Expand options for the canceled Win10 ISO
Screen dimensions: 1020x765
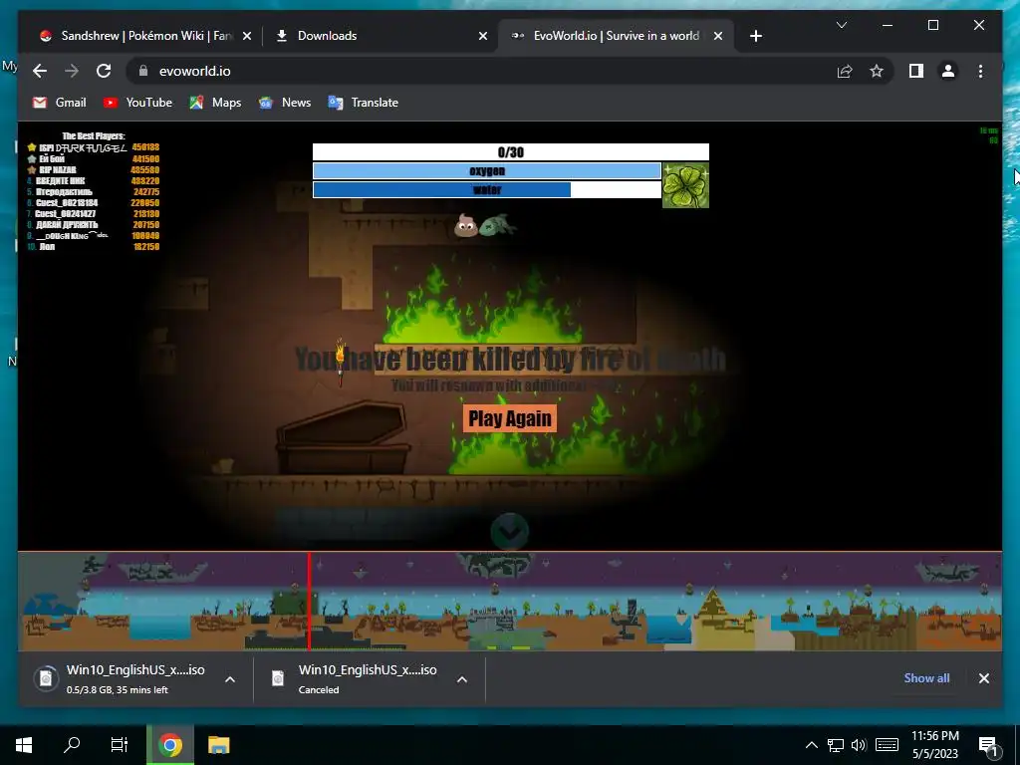462,679
